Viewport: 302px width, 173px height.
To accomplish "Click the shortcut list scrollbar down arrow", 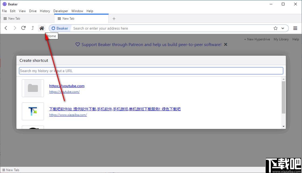I will click(283, 126).
